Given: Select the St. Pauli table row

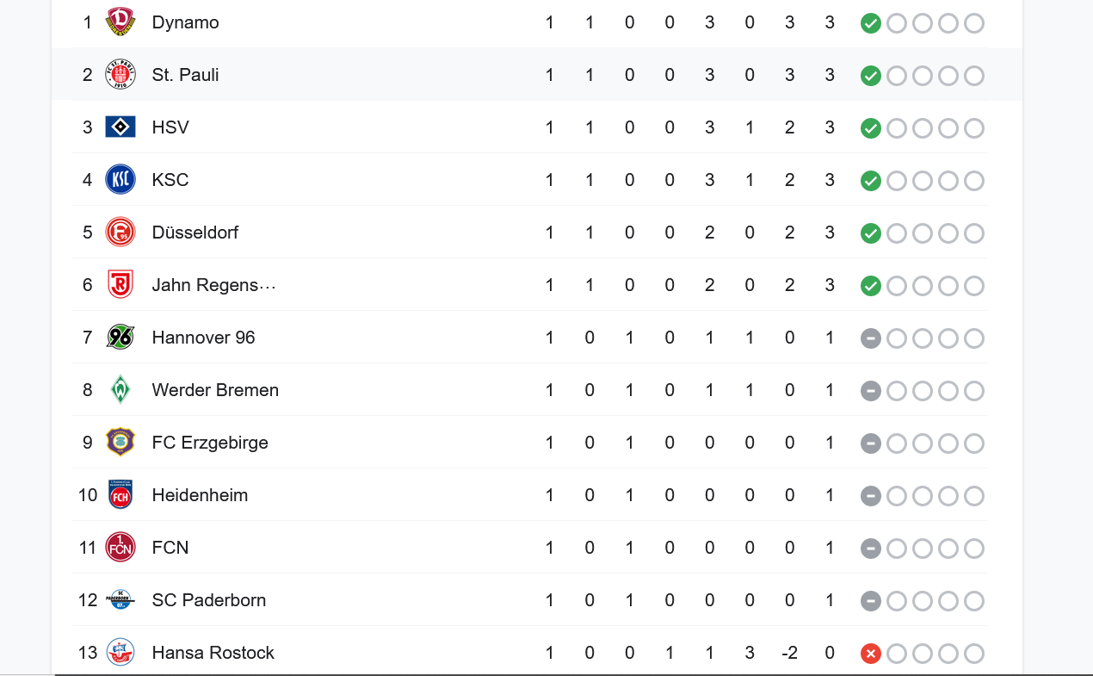Looking at the screenshot, I should [x=537, y=75].
